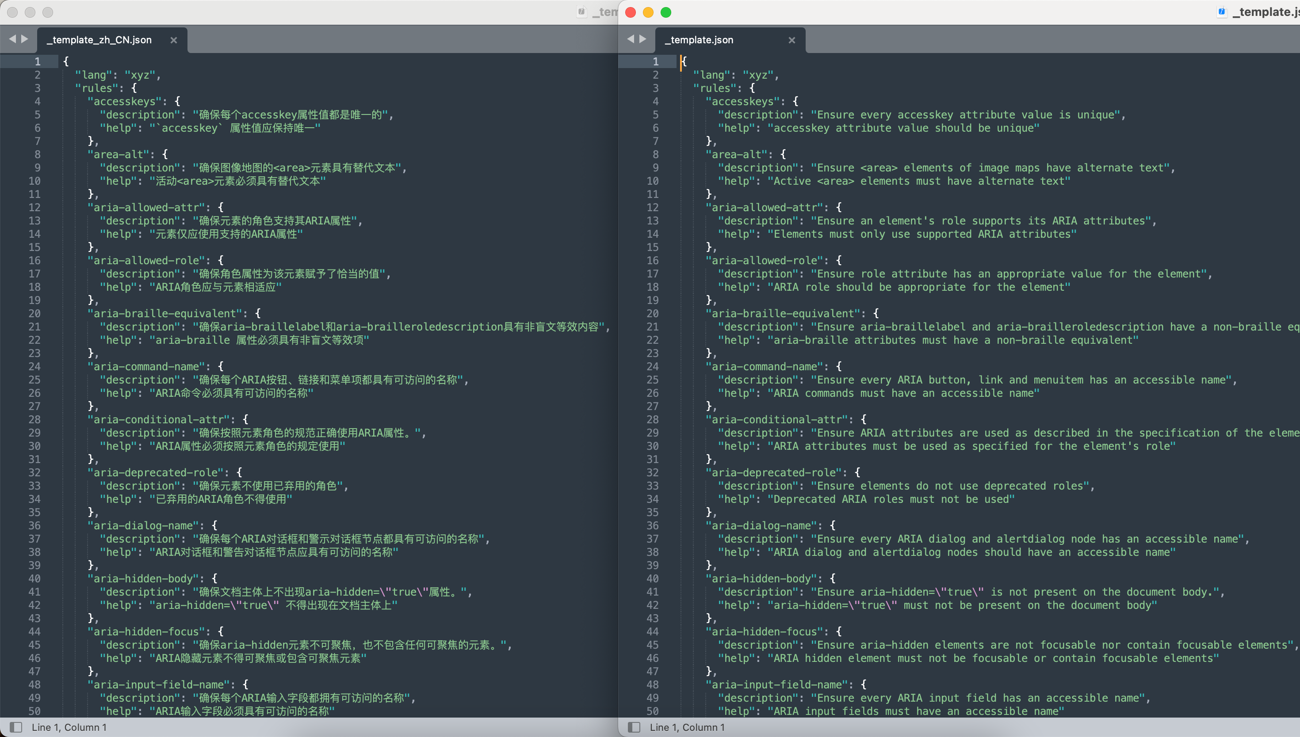Click the green zoom button of right window
The width and height of the screenshot is (1300, 737).
pyautogui.click(x=666, y=12)
